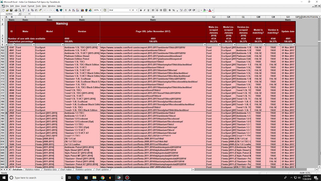Switch to Chart makes sheet tab
The width and height of the screenshot is (321, 181).
tap(66, 170)
